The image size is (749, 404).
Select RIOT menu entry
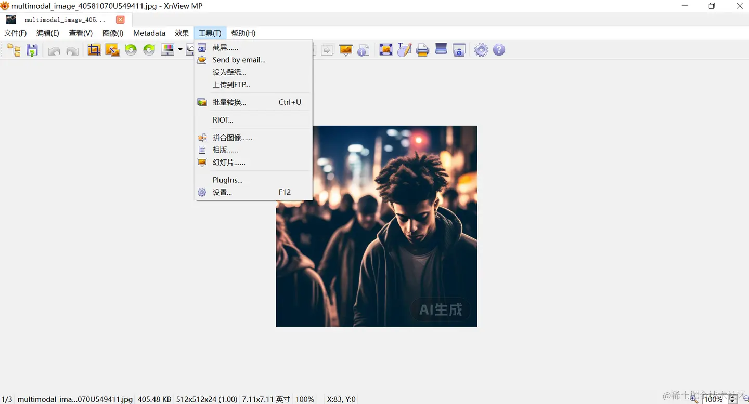(x=253, y=120)
